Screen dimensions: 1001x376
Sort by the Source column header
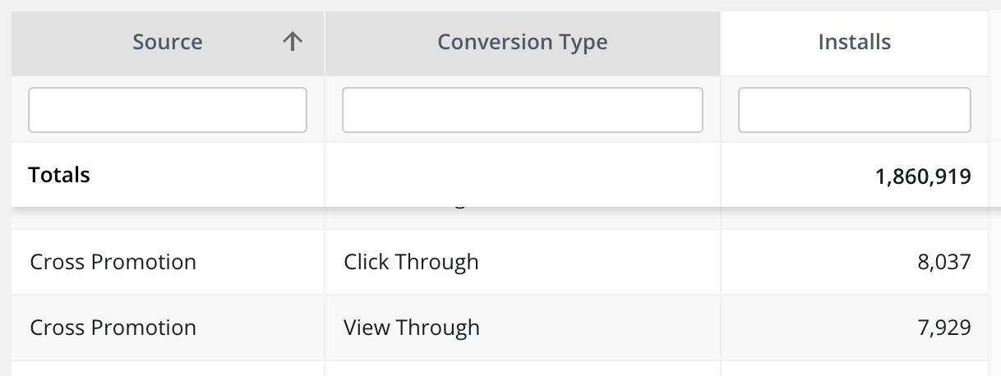point(168,42)
